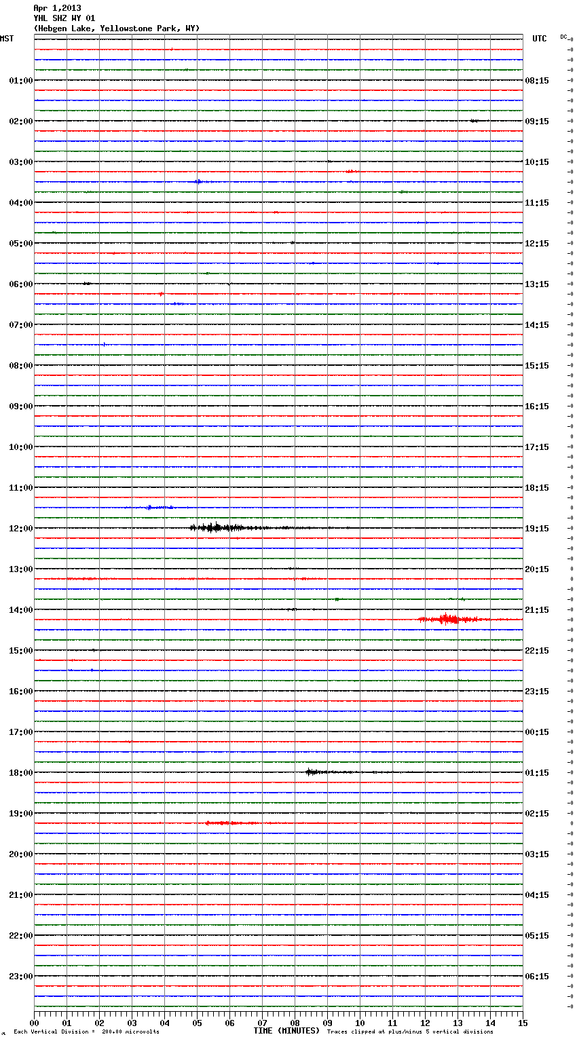The image size is (577, 1041).
Task: Click the blue seismic signal on the trace before 12:00
Action: point(156,507)
